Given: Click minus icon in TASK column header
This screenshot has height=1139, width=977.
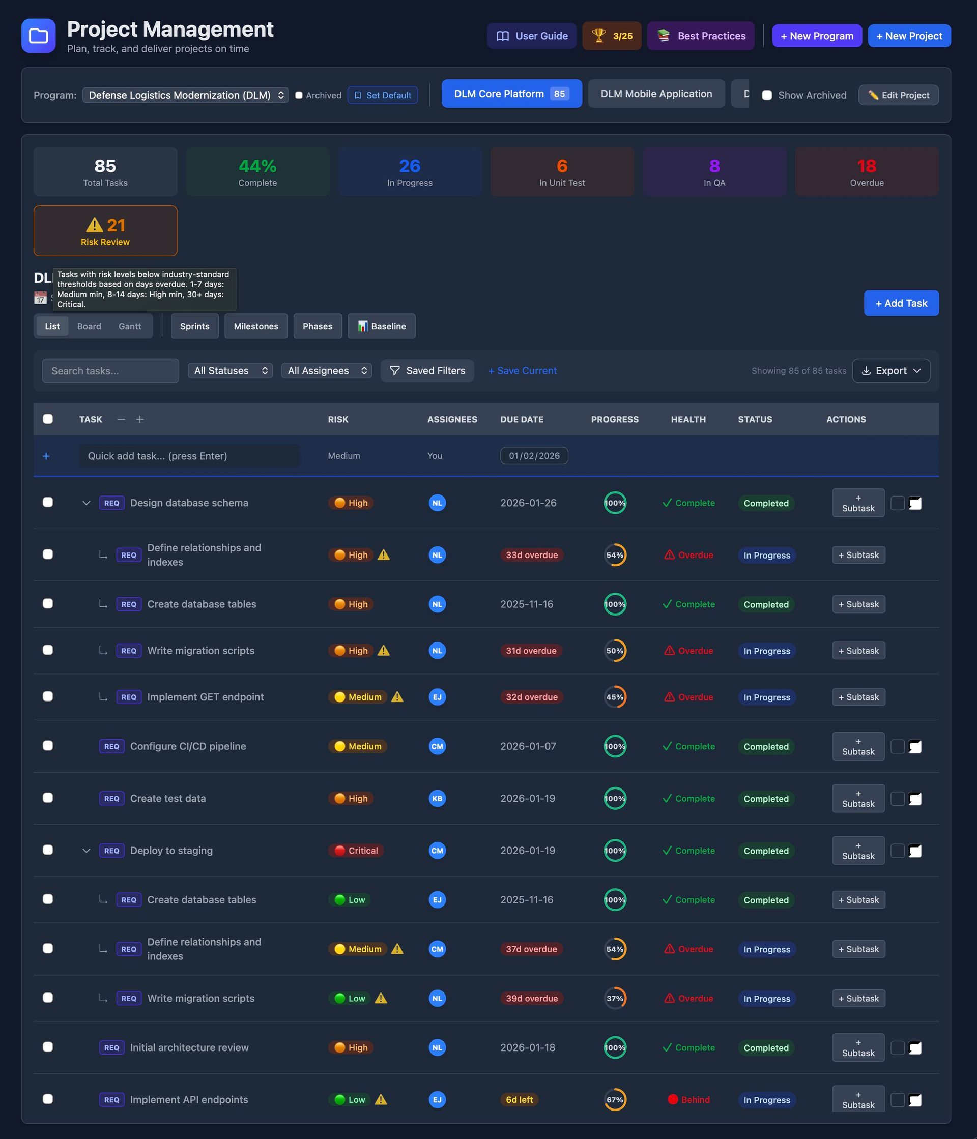Looking at the screenshot, I should pos(122,419).
